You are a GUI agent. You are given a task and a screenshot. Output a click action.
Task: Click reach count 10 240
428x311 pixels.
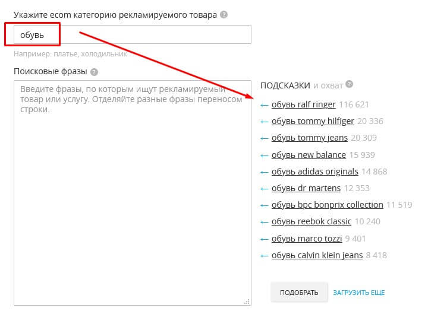[367, 221]
